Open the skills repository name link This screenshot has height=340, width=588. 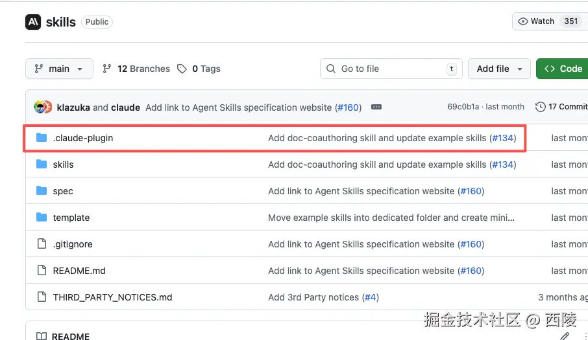[x=61, y=22]
